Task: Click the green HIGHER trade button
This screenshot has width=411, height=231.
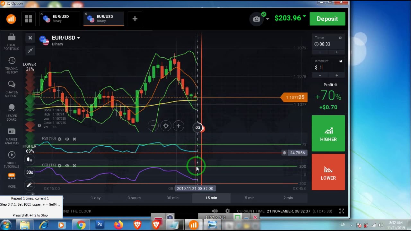Action: point(328,133)
